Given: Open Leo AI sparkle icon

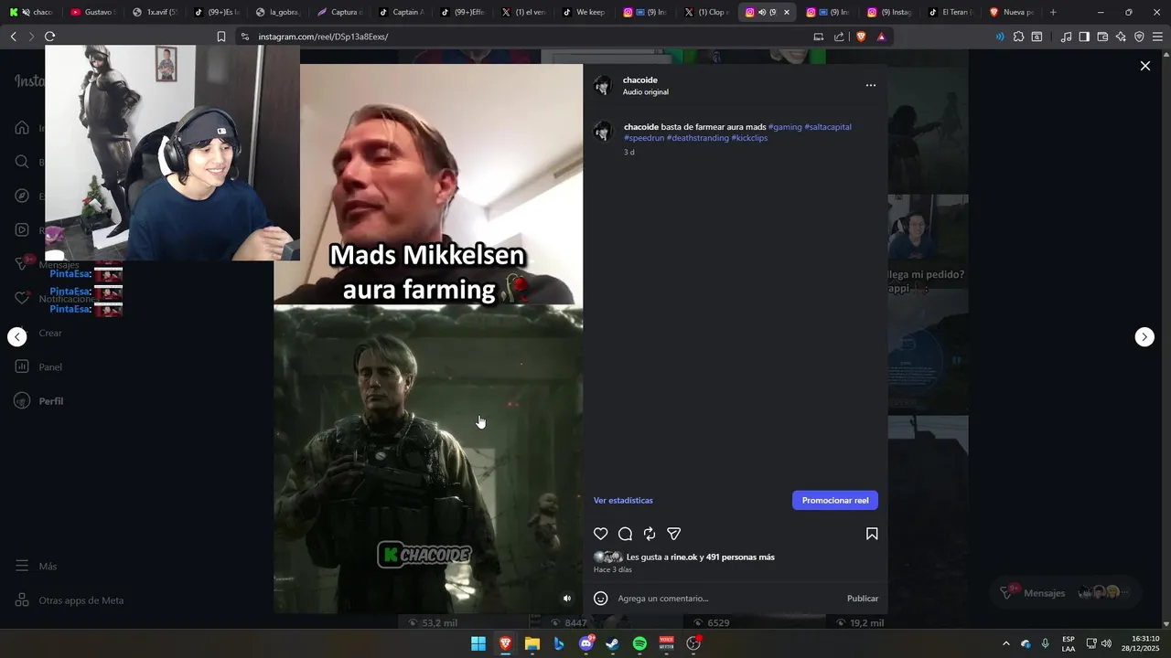Looking at the screenshot, I should pyautogui.click(x=1121, y=37).
